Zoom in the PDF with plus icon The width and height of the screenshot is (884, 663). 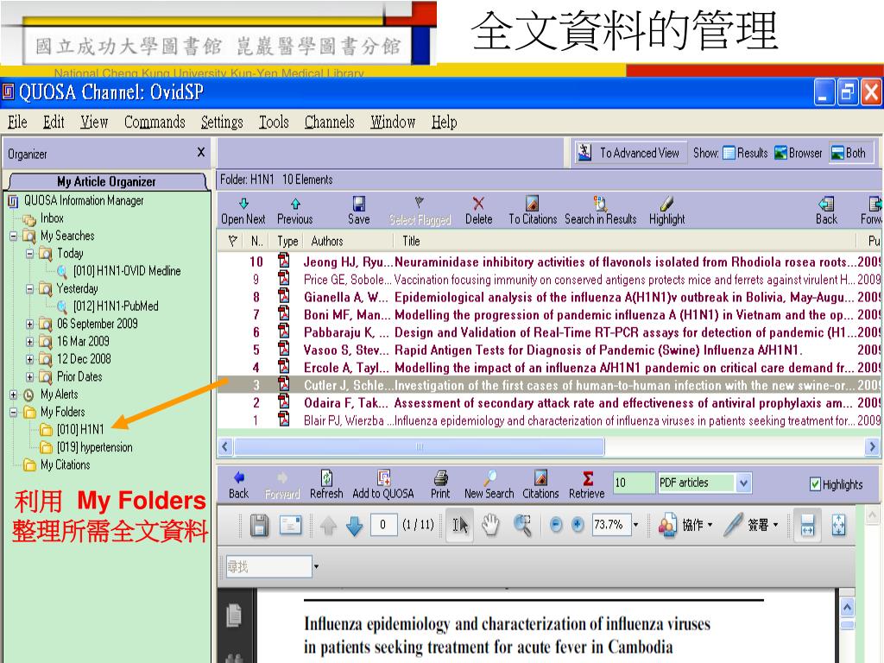[x=578, y=525]
